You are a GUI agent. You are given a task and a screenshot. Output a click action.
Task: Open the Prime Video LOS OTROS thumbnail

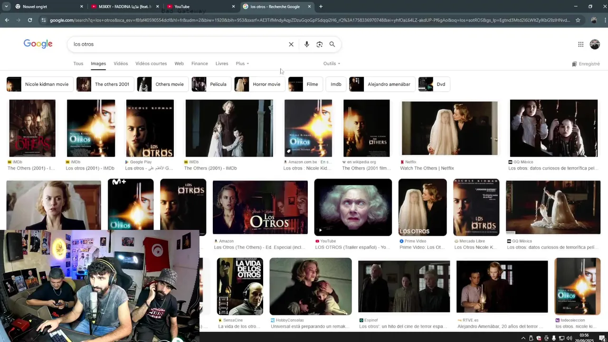tap(422, 208)
